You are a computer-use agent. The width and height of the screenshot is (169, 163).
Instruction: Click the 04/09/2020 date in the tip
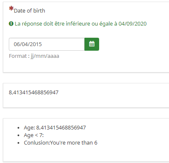[x=133, y=24]
